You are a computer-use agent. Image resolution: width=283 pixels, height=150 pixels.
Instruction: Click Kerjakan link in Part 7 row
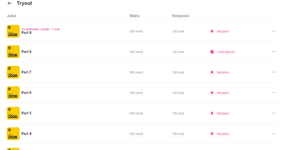coord(223,72)
